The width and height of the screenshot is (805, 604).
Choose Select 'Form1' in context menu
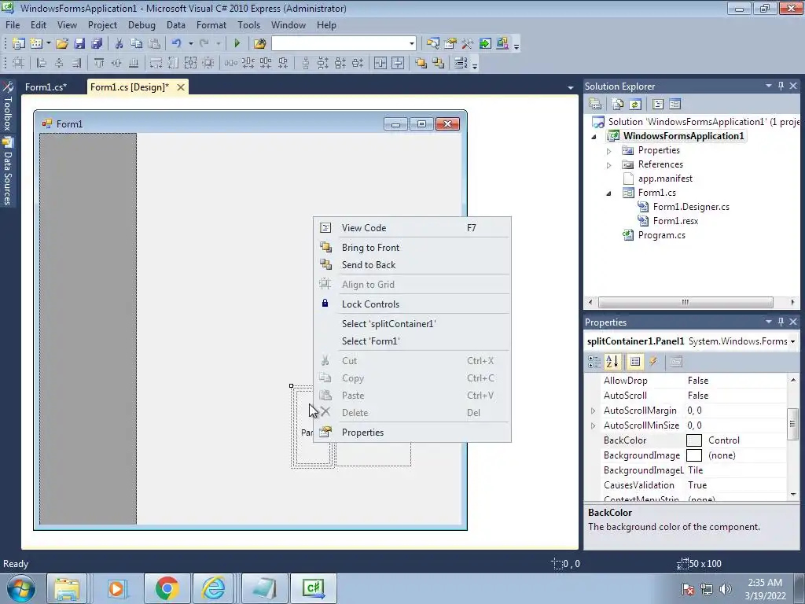[412, 341]
